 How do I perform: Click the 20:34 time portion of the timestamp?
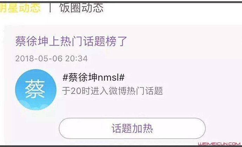76,58
